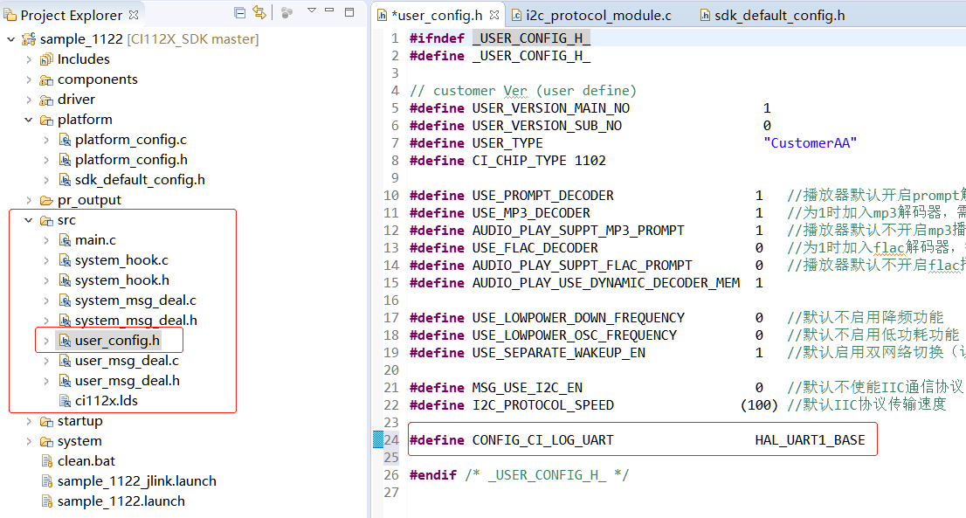Image resolution: width=966 pixels, height=518 pixels.
Task: Click CONFIG_CI_LOG_UART macro name
Action: click(x=542, y=440)
